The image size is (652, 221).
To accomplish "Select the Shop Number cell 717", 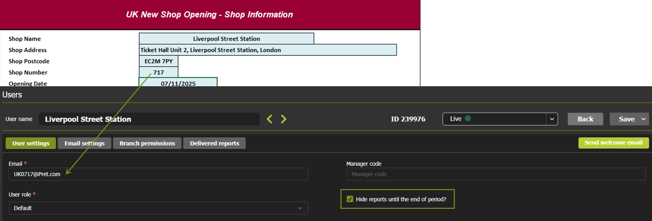I will [x=158, y=73].
